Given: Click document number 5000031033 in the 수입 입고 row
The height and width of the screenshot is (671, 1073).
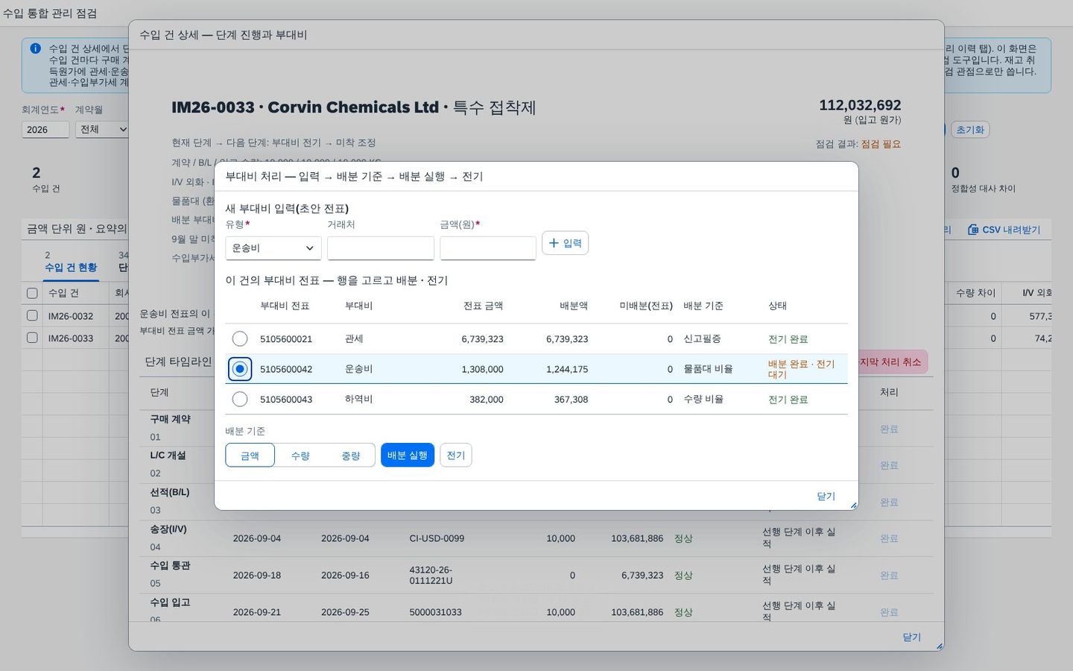Looking at the screenshot, I should click(435, 612).
